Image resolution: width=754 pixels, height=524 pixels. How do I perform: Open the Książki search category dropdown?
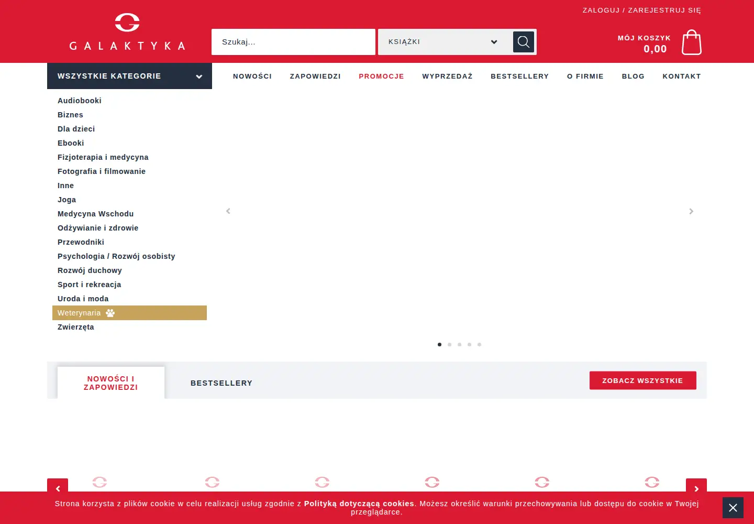pyautogui.click(x=444, y=42)
